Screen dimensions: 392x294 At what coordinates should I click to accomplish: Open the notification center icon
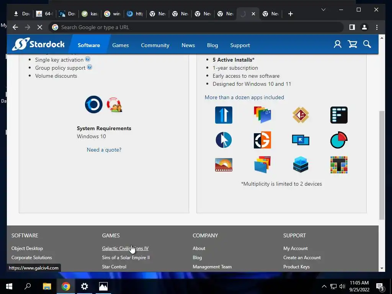coord(380,286)
